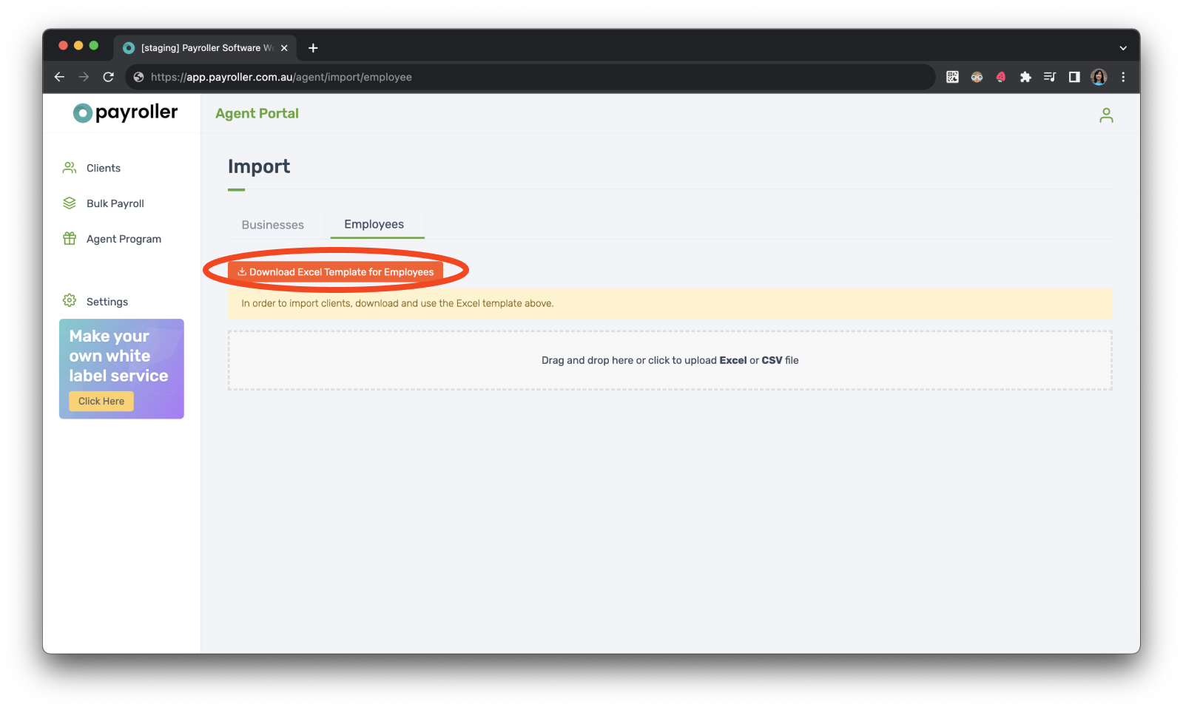Switch to the Businesses tab
Image resolution: width=1183 pixels, height=710 pixels.
[272, 225]
